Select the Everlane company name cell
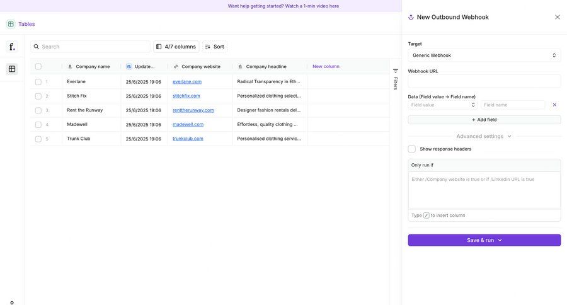The width and height of the screenshot is (567, 305). [91, 82]
